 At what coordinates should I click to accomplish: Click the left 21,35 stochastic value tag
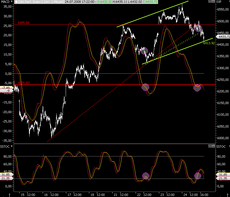(6, 178)
